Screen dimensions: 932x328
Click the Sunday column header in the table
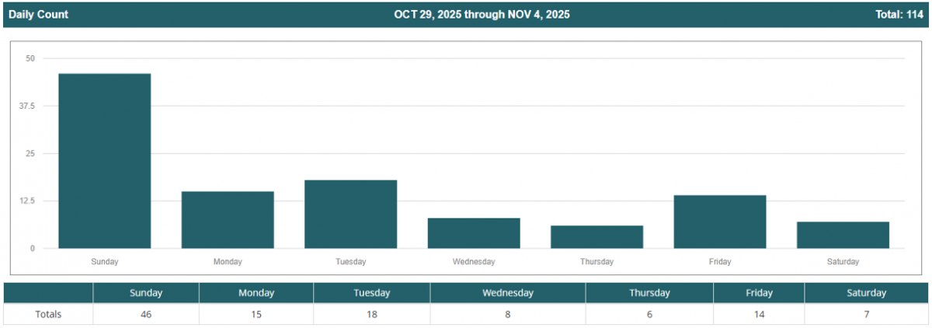[x=146, y=293]
